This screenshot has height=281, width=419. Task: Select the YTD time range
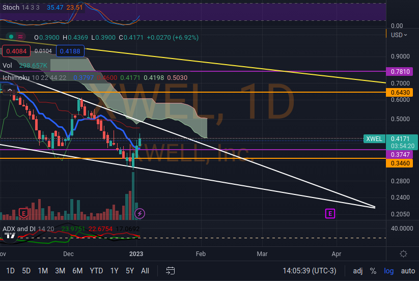point(96,271)
